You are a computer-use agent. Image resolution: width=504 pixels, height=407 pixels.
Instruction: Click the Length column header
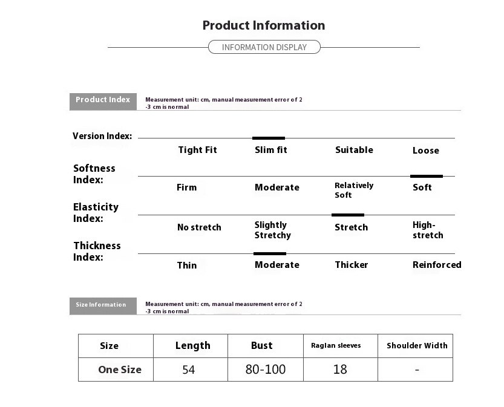pyautogui.click(x=192, y=346)
